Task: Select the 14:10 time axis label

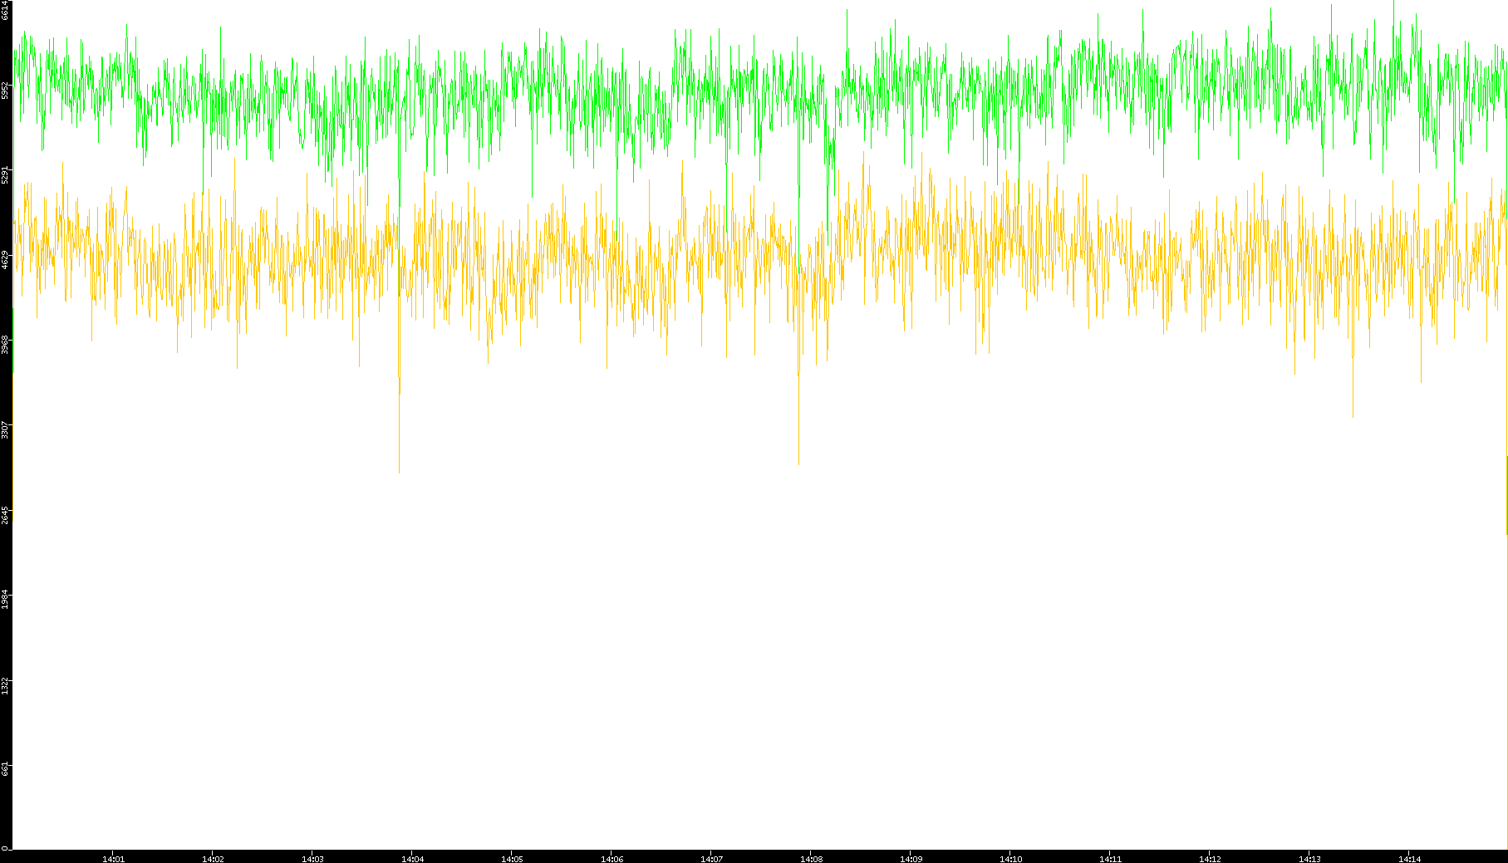Action: [x=1010, y=859]
